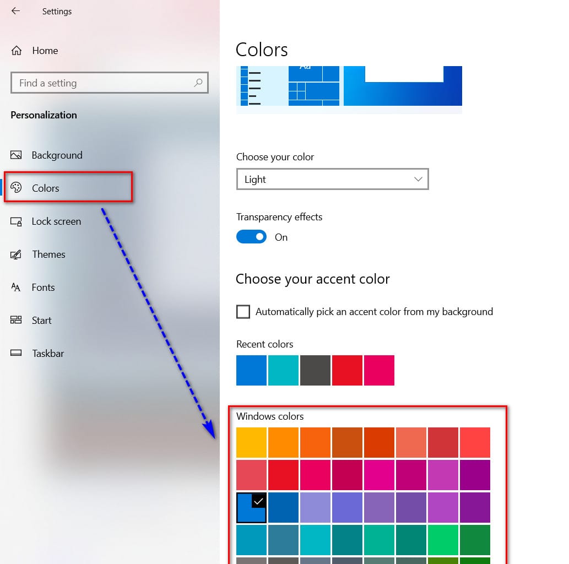Open the Fonts page
This screenshot has width=569, height=564.
(x=43, y=288)
